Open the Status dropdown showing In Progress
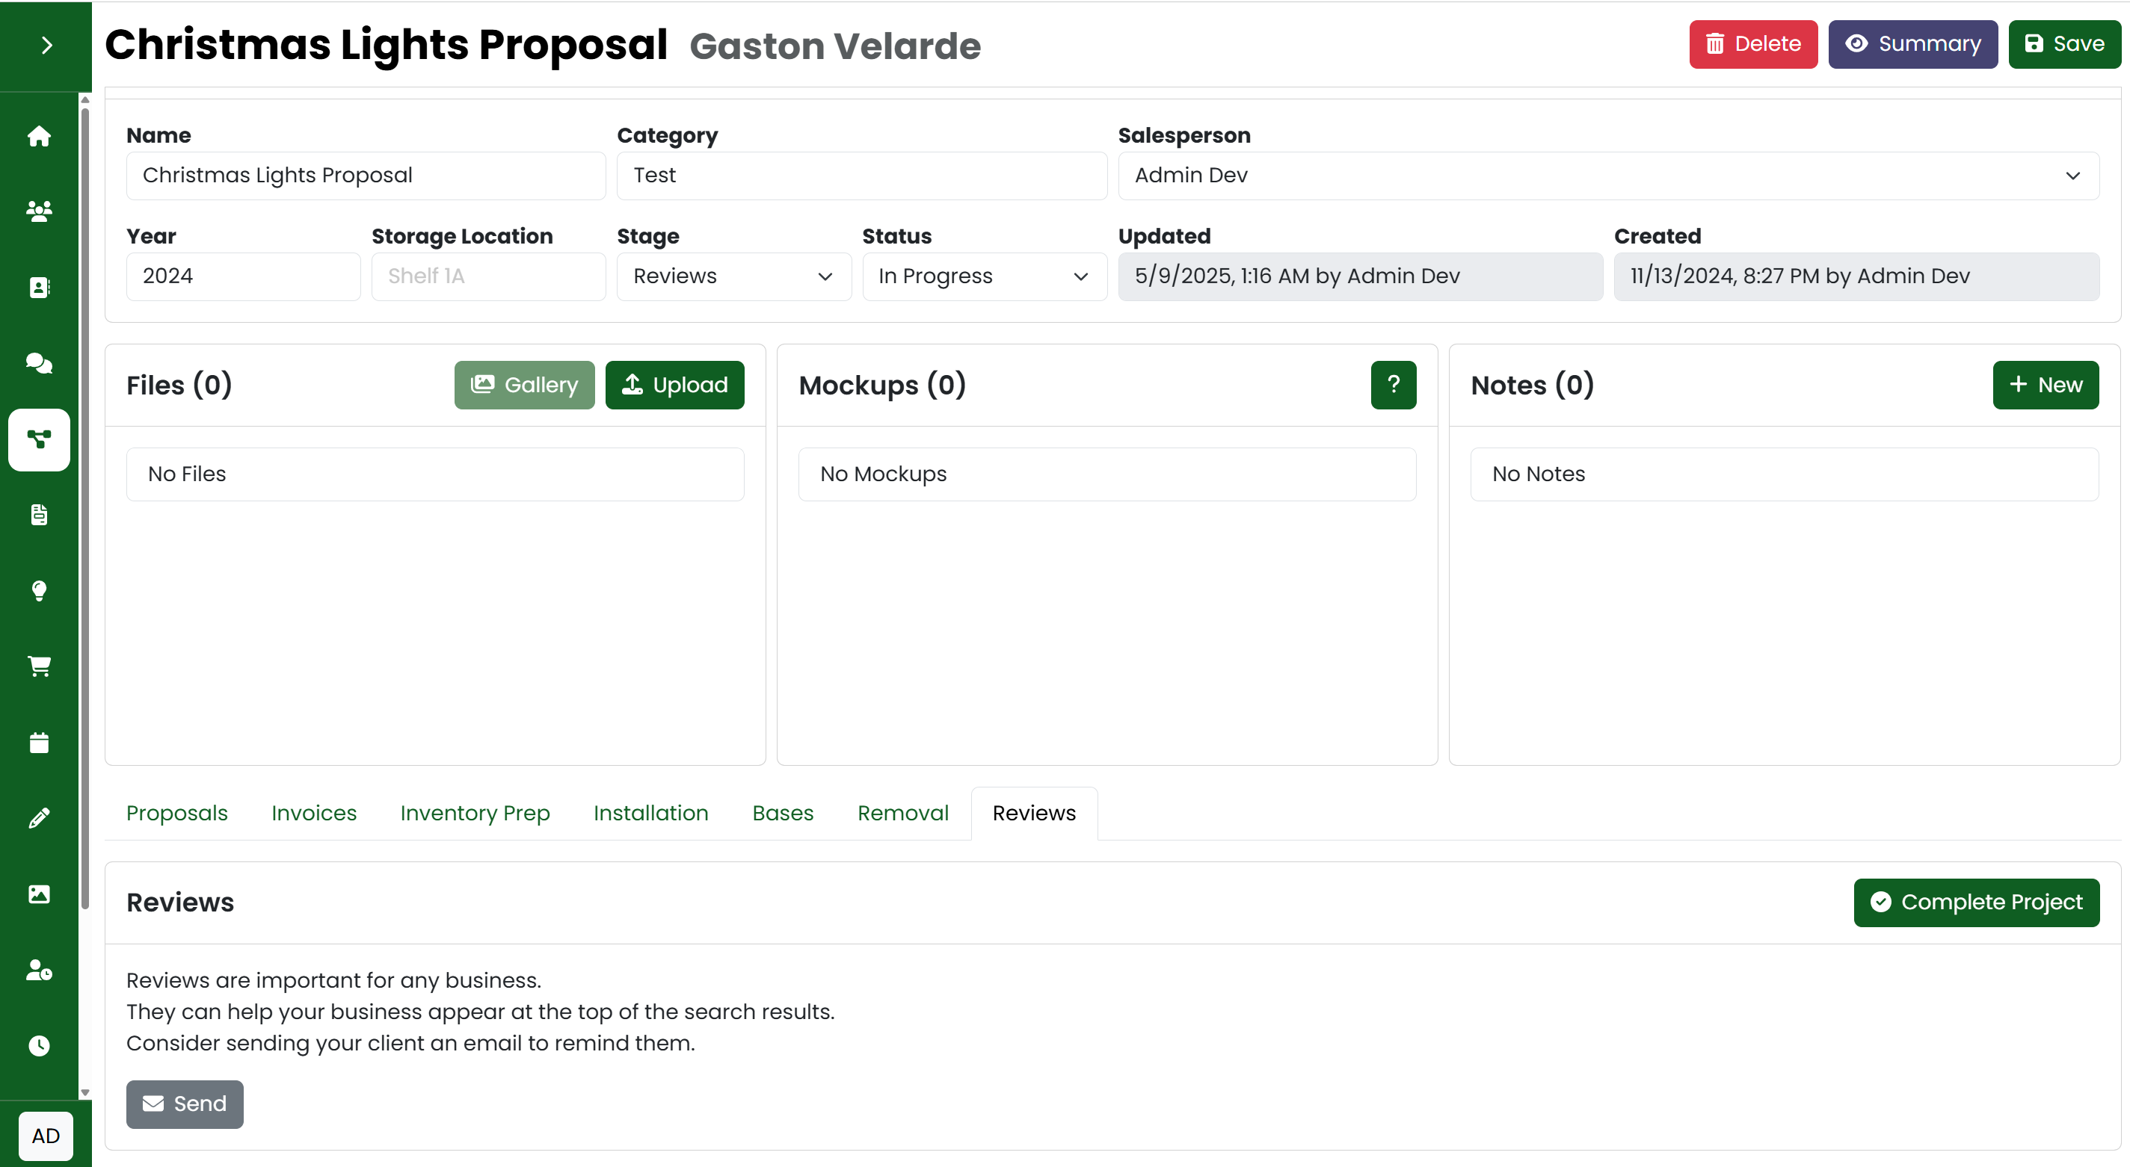This screenshot has height=1167, width=2130. 983,276
